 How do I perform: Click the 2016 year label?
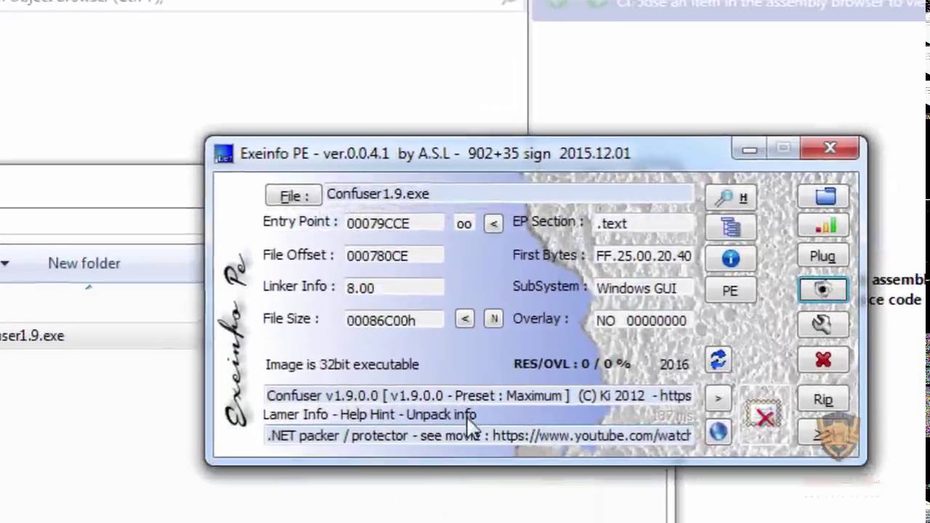(674, 365)
